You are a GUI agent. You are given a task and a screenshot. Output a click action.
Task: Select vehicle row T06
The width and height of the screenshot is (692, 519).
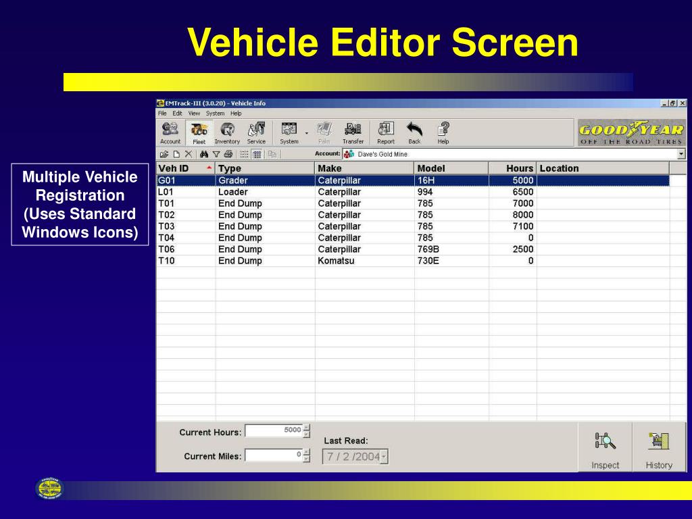pos(413,249)
